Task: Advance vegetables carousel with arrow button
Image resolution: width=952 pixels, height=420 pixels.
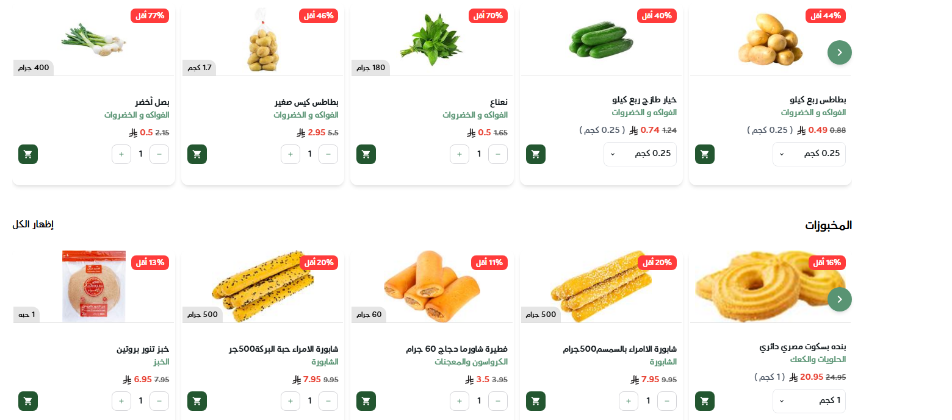Action: coord(840,52)
